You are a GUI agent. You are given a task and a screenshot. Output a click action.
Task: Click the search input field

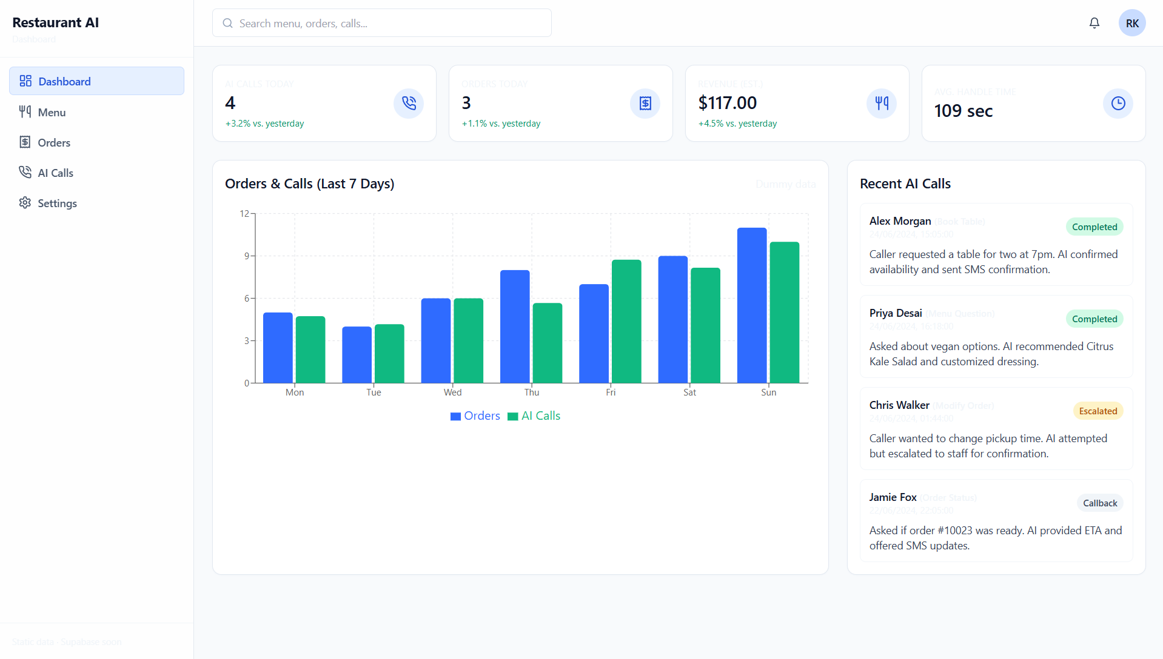[381, 22]
